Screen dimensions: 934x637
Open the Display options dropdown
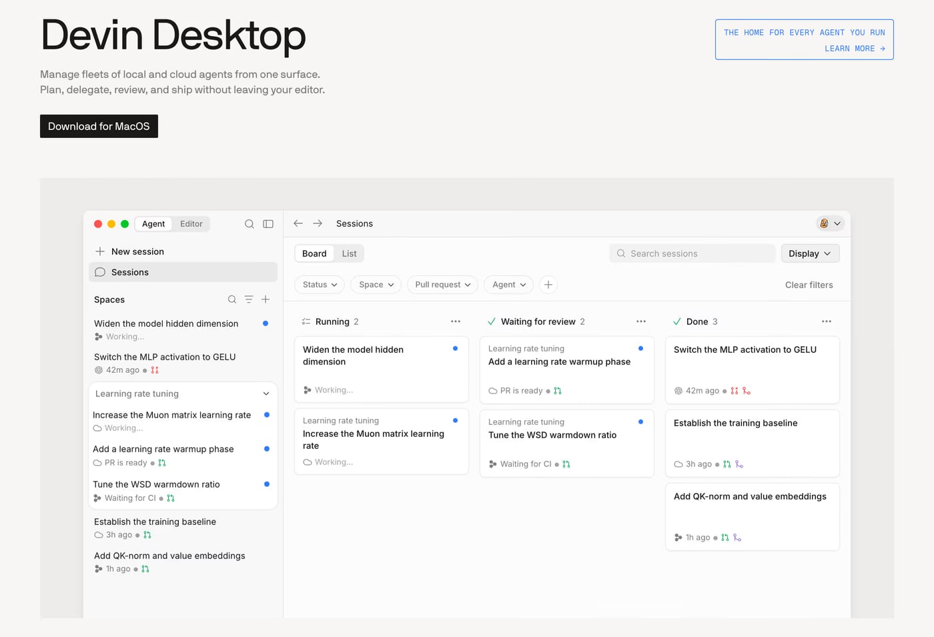click(811, 253)
